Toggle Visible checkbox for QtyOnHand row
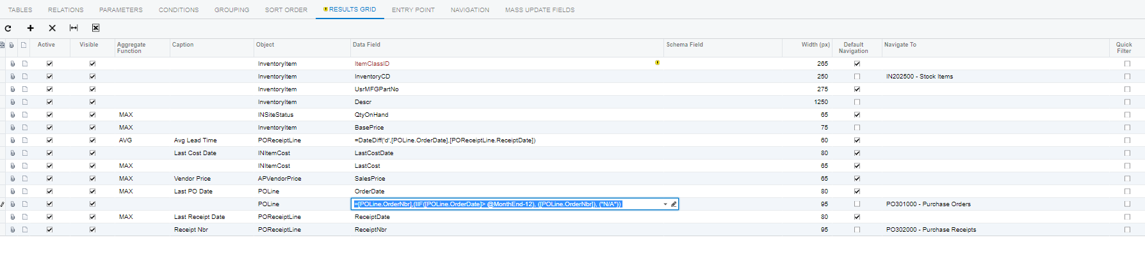Viewport: 1145px width, 263px height. tap(92, 115)
